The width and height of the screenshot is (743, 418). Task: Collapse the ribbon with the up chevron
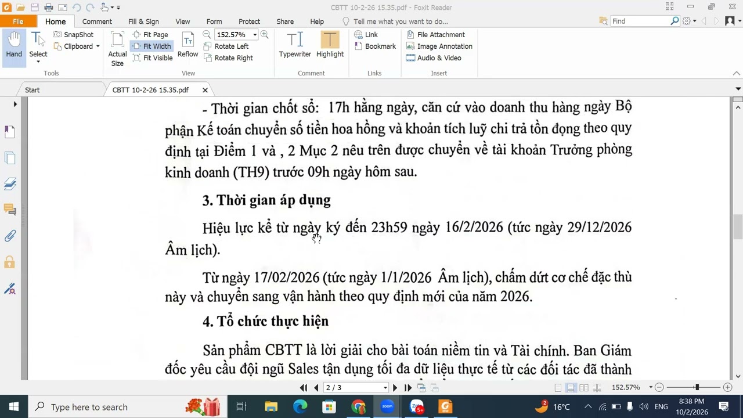(737, 73)
